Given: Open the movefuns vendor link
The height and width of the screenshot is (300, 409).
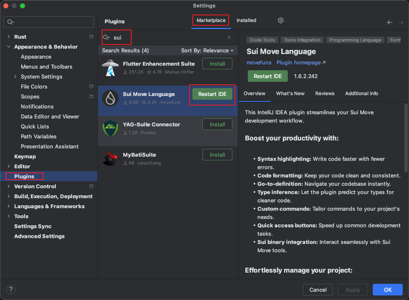Looking at the screenshot, I should click(259, 62).
